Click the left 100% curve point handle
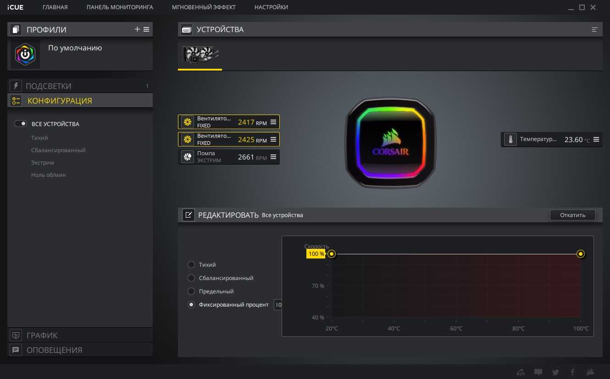This screenshot has width=610, height=379. (332, 254)
